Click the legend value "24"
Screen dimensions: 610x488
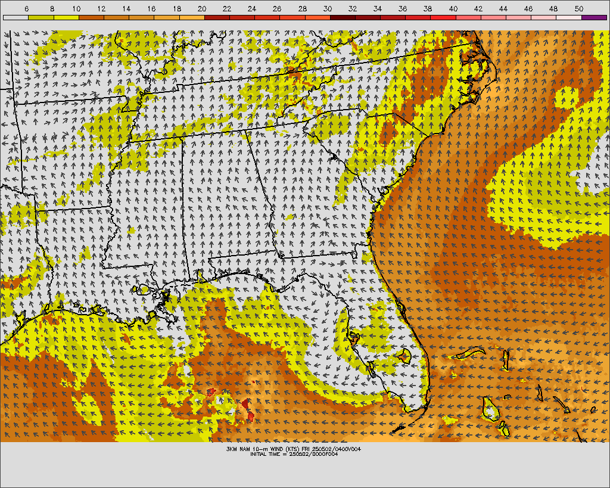point(252,8)
